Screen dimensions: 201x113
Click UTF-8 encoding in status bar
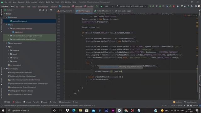pyautogui.click(x=173, y=105)
